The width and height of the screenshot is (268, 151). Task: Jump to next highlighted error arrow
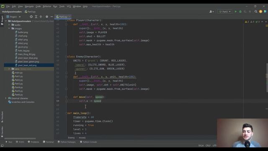click(266, 22)
